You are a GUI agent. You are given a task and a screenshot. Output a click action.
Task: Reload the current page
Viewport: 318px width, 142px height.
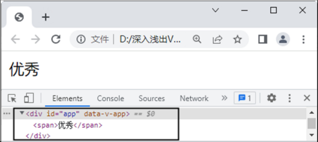point(56,39)
